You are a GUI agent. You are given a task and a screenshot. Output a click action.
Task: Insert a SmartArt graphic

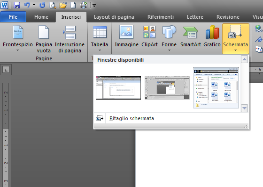tap(191, 36)
